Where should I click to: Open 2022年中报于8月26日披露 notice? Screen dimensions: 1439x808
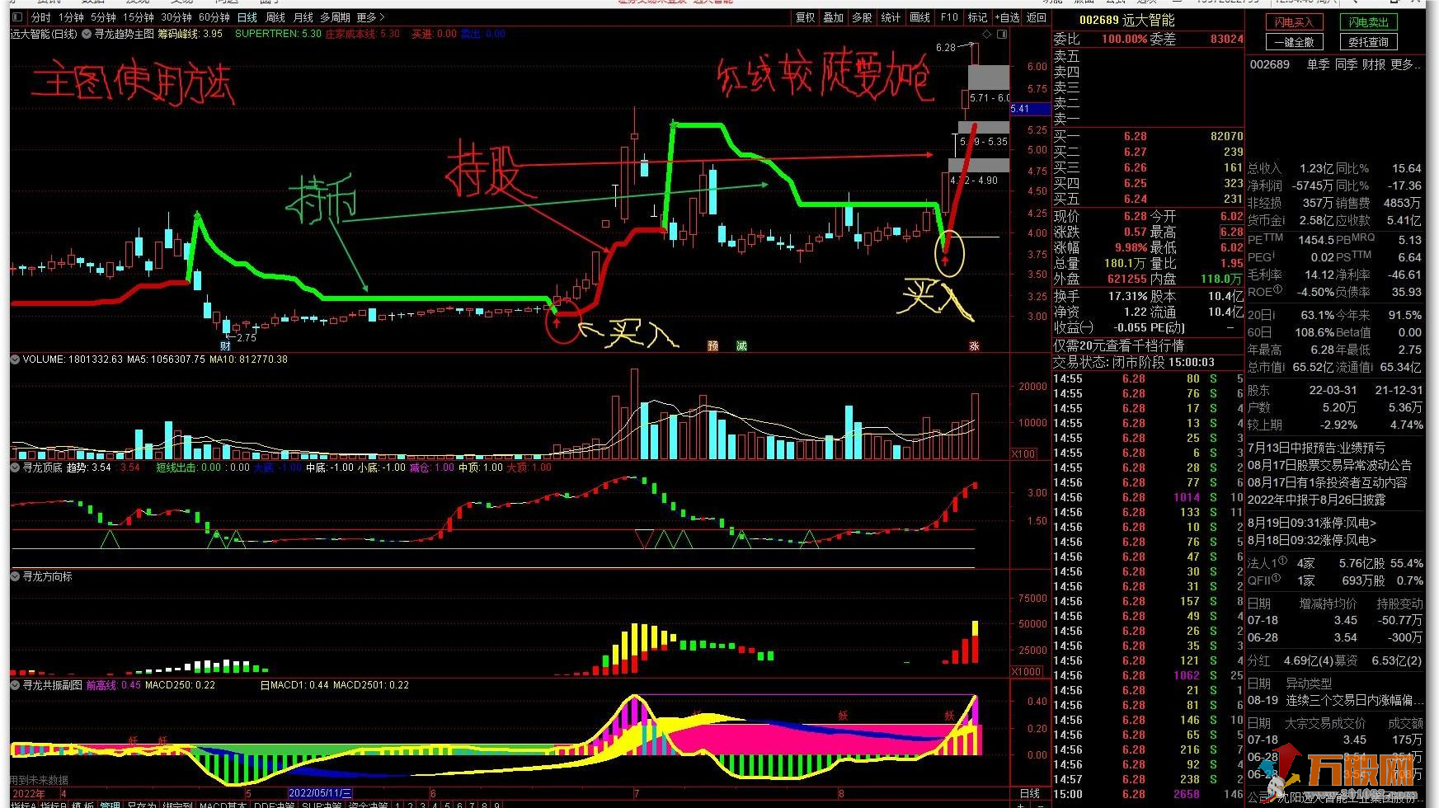(x=1316, y=500)
